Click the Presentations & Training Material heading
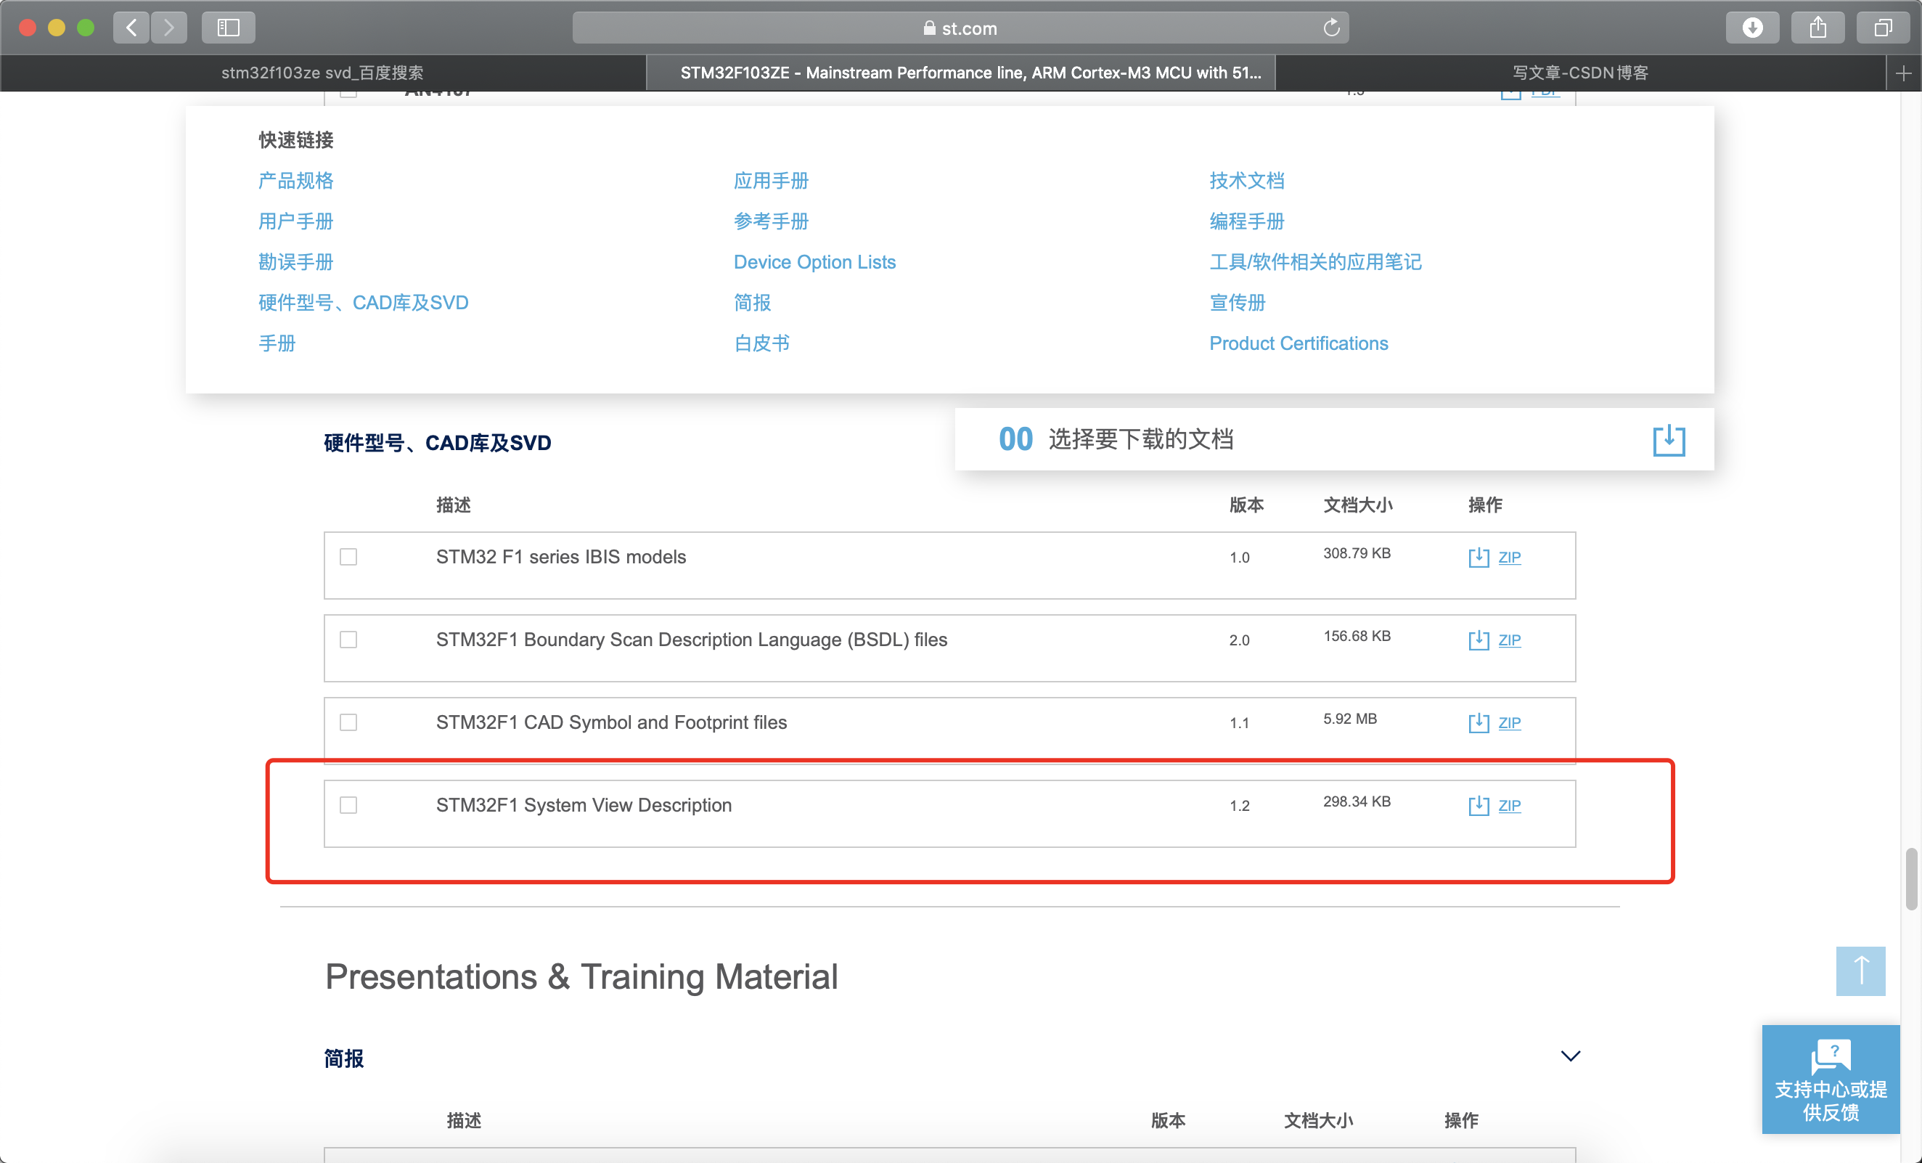The image size is (1922, 1163). pyautogui.click(x=581, y=976)
